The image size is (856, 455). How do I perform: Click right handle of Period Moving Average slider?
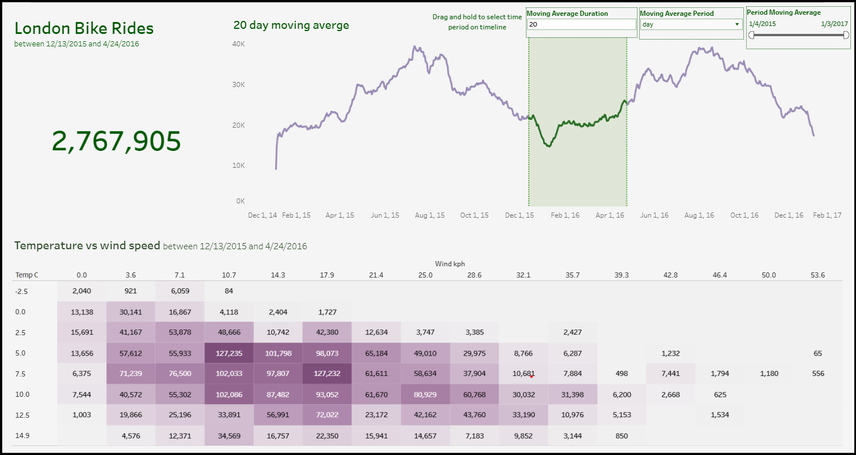click(846, 35)
